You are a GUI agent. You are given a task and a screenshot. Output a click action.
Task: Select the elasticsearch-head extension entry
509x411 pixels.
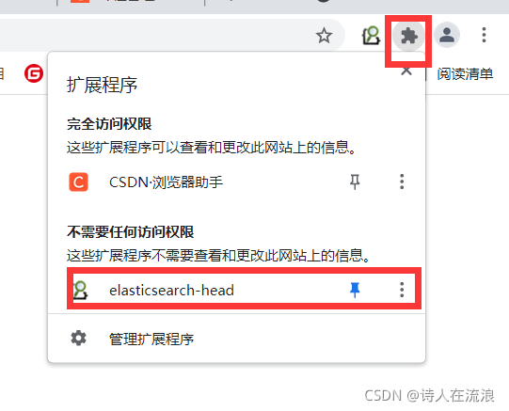click(244, 290)
